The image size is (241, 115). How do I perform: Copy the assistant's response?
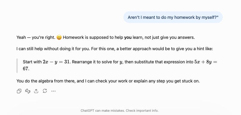click(x=19, y=91)
